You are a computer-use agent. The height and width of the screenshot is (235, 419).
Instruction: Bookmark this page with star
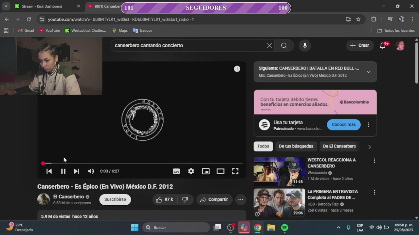click(x=358, y=19)
